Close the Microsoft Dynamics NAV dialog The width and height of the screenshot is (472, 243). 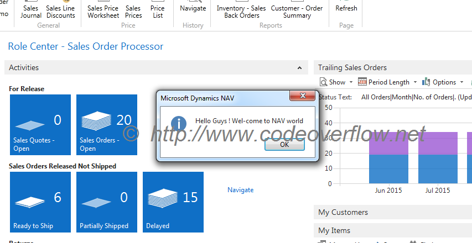point(303,96)
